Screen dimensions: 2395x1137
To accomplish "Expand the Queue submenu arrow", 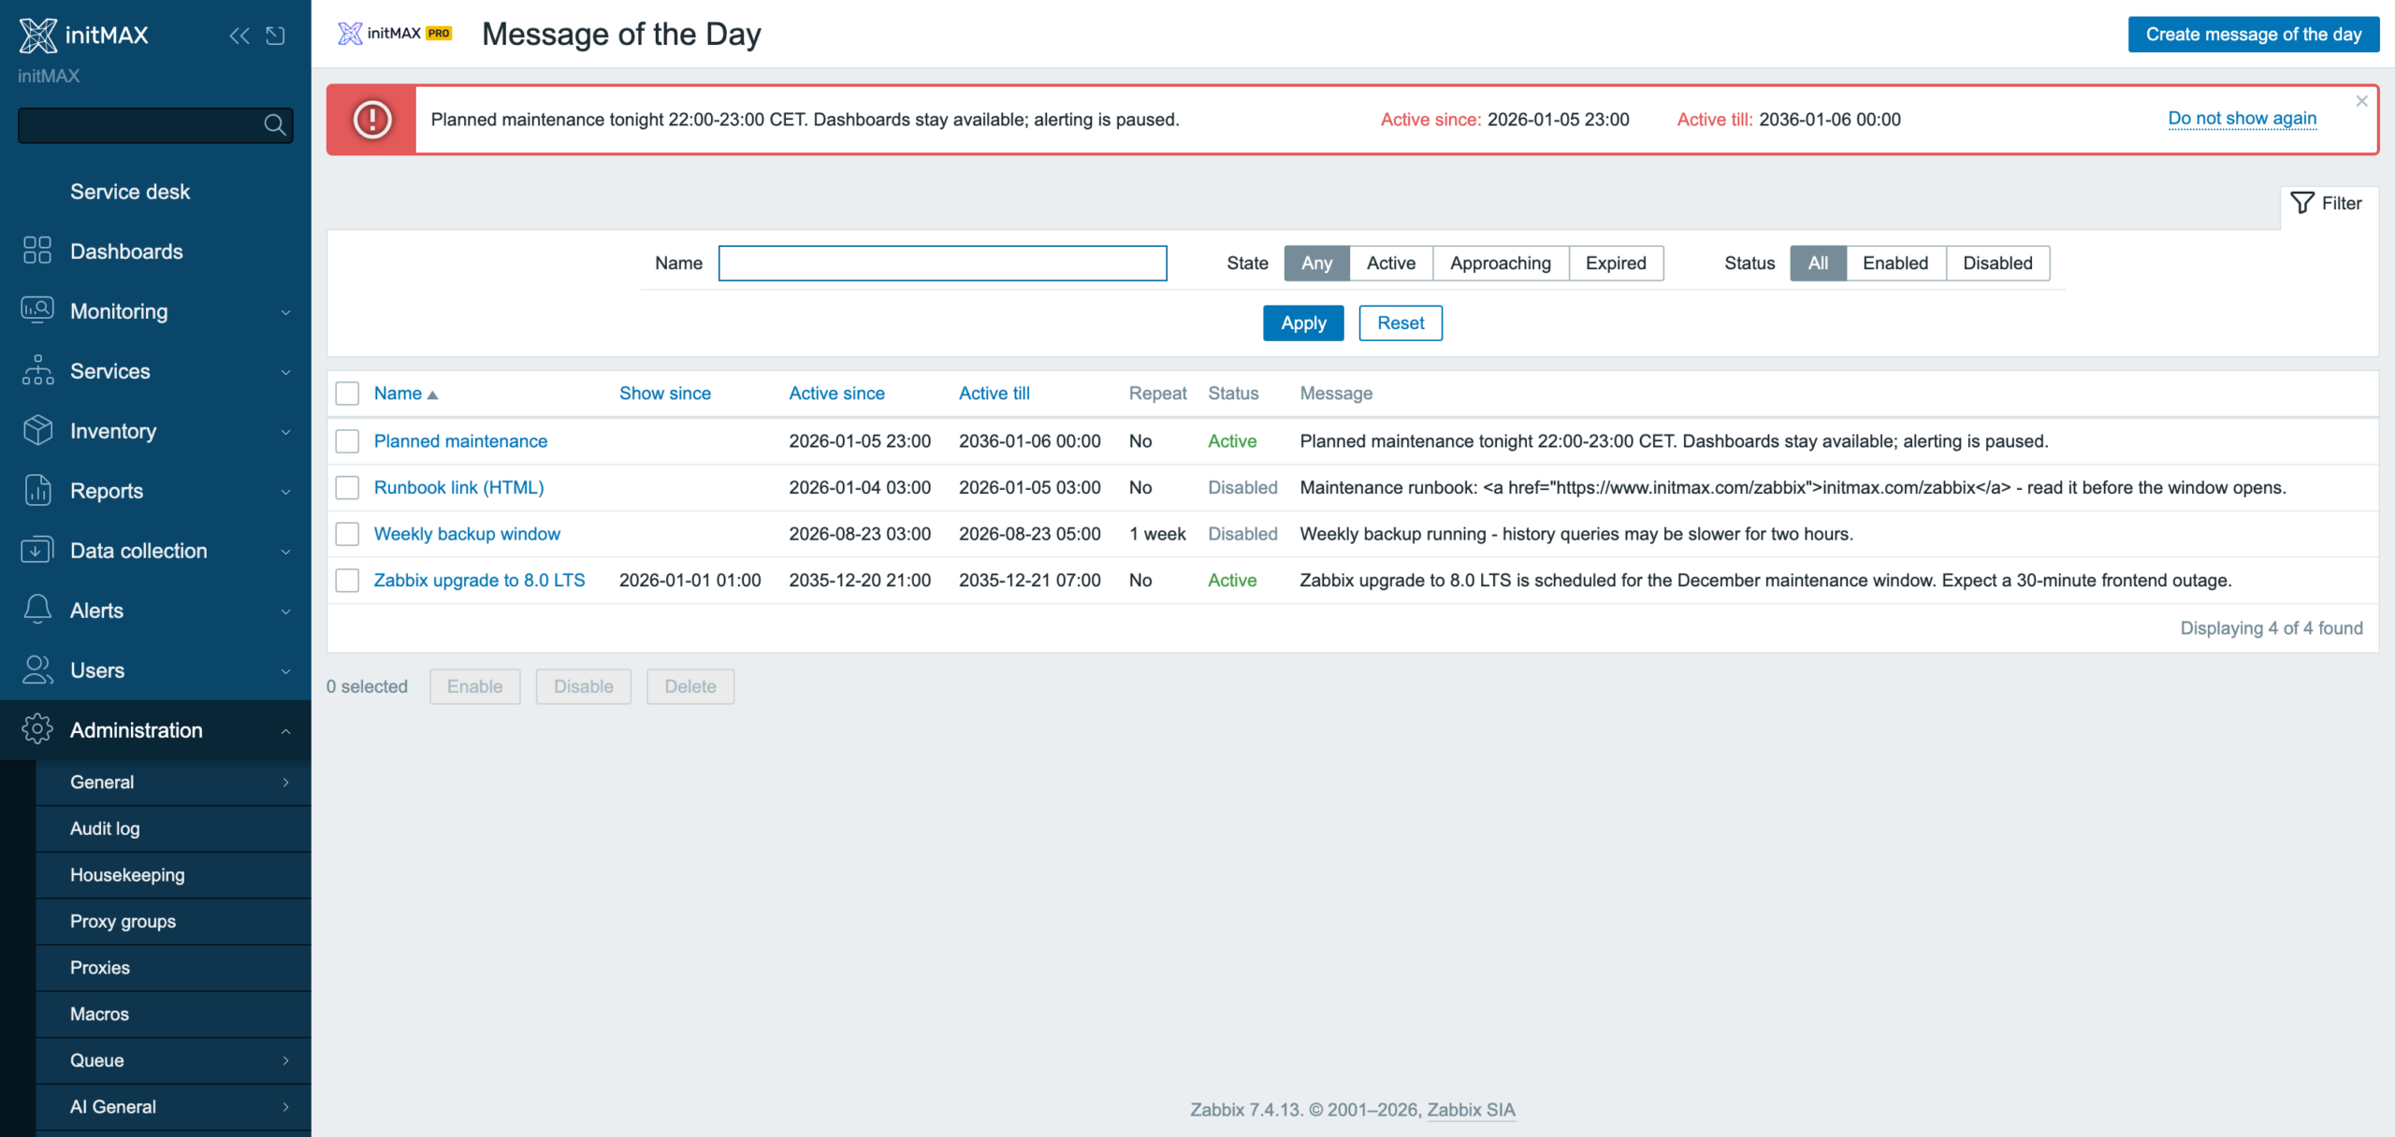I will click(286, 1060).
